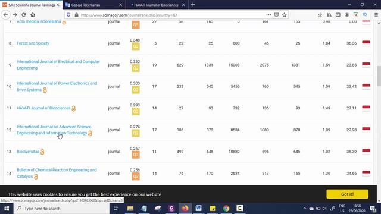Screen dimensions: 381x214
Task: Open the Firefox hamburger menu
Action: (376, 15)
